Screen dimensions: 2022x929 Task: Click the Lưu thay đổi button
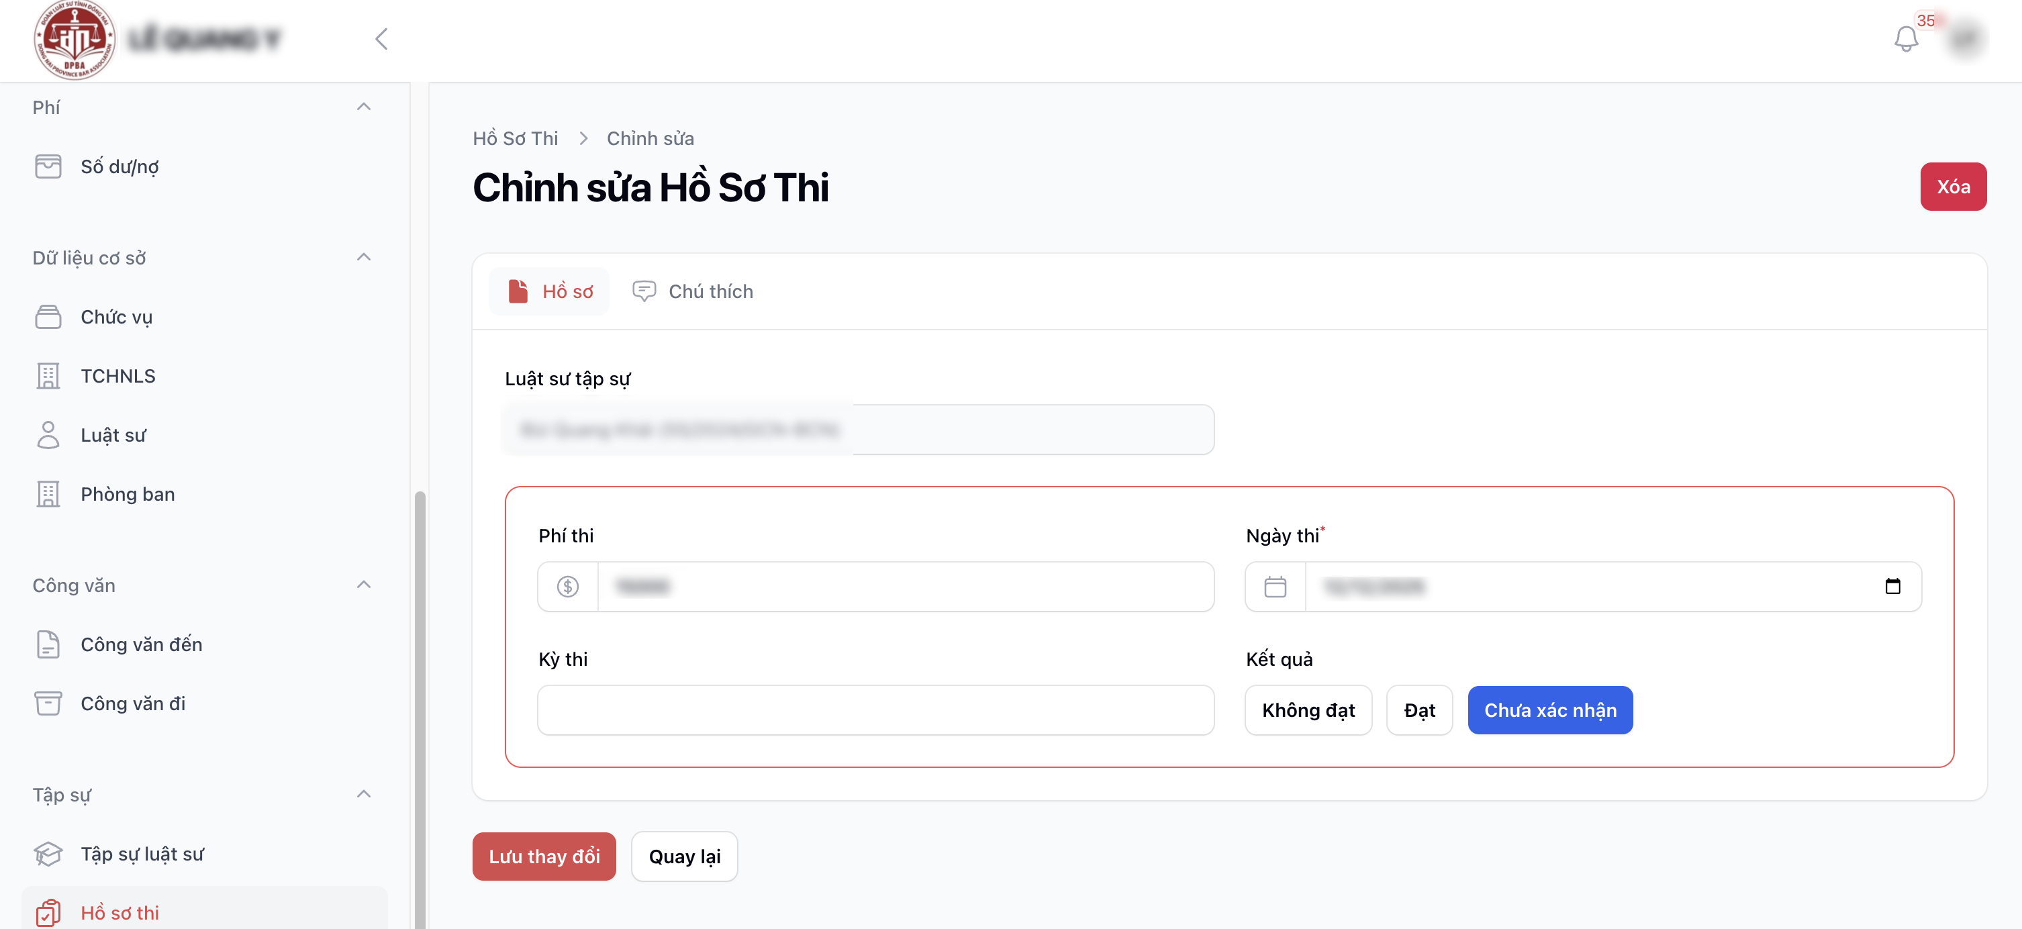[544, 856]
